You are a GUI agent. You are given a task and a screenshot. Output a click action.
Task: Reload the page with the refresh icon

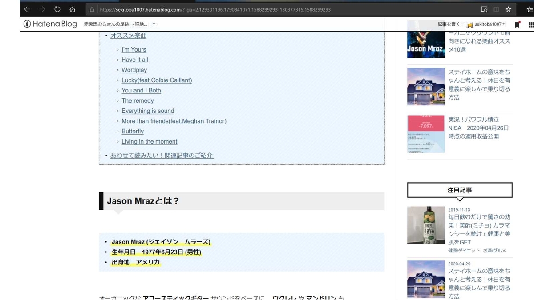tap(57, 9)
